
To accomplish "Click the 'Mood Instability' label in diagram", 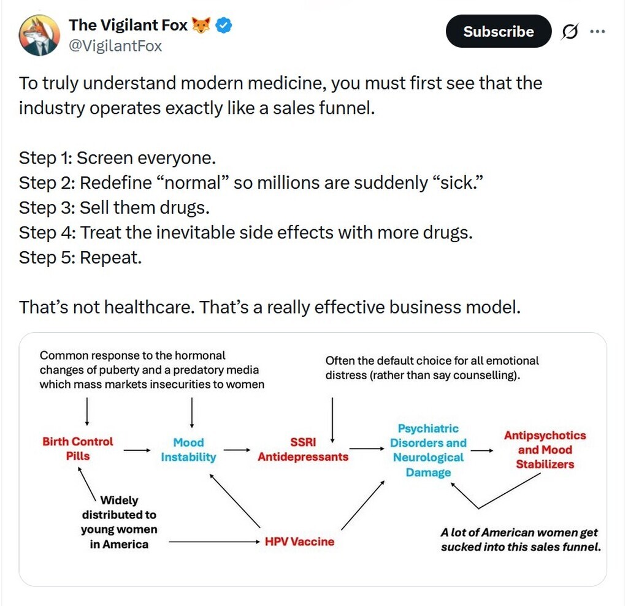I will [x=188, y=450].
